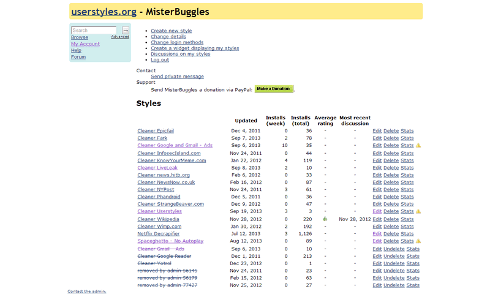Click the Average rating column header
The width and height of the screenshot is (490, 297).
pyautogui.click(x=325, y=121)
